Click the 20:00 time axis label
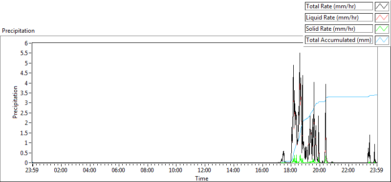 319,171
